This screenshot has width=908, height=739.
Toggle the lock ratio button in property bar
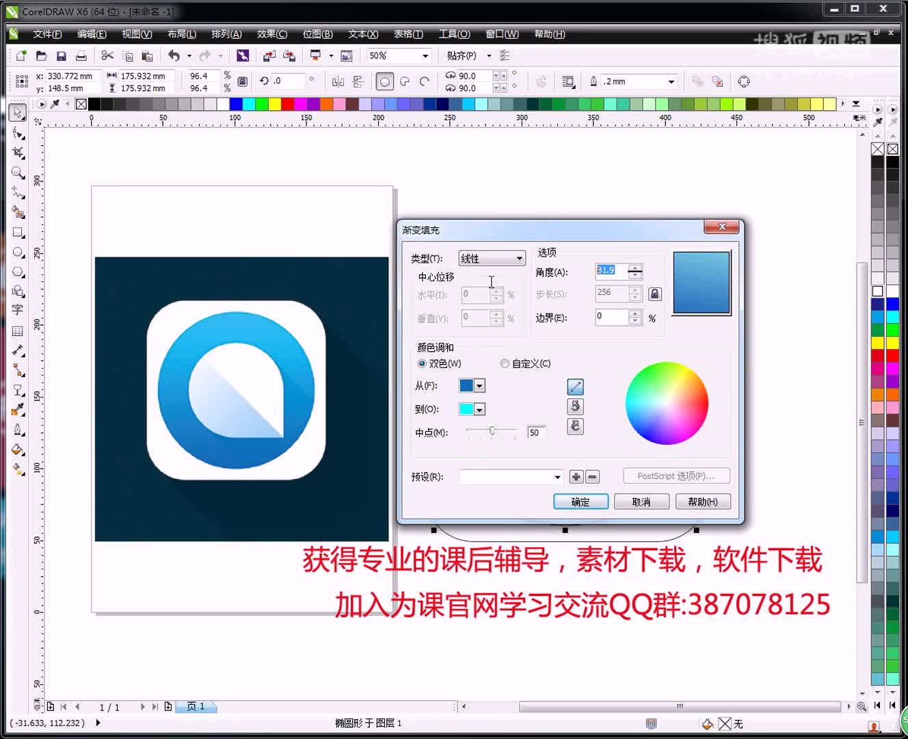click(242, 81)
